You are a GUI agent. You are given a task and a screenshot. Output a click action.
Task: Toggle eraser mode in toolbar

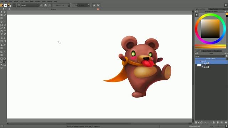[x=41, y=5]
